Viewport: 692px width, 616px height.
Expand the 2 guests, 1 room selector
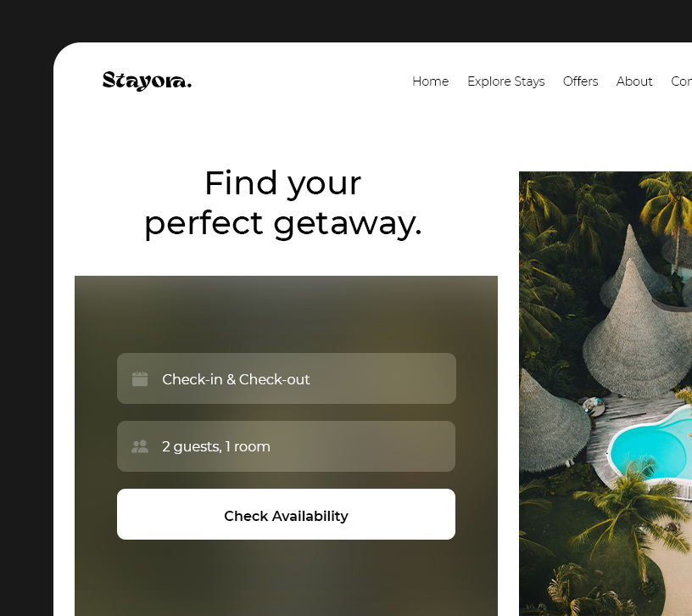(x=286, y=446)
